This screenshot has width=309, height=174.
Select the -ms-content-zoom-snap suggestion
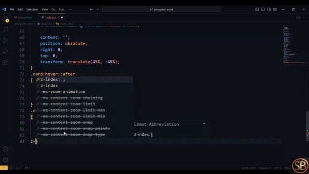pos(84,122)
